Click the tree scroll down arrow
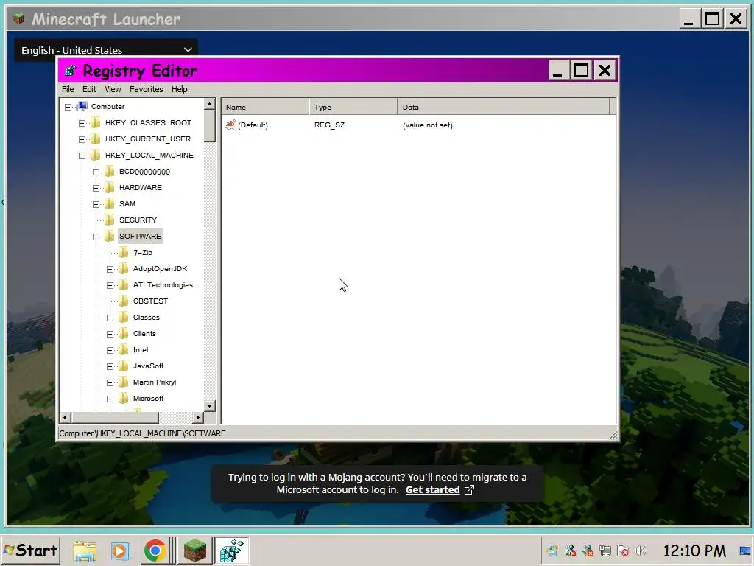This screenshot has height=566, width=754. (209, 406)
